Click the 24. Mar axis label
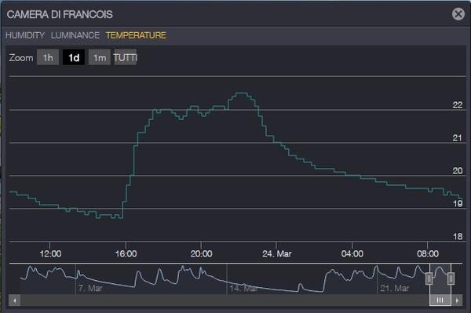 click(x=276, y=254)
